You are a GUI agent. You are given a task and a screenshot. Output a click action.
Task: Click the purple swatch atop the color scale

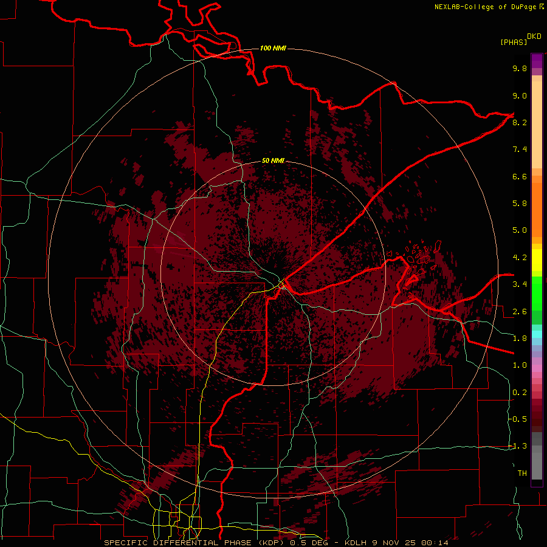537,61
